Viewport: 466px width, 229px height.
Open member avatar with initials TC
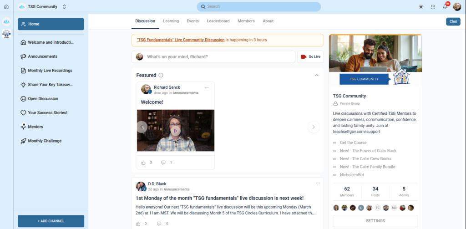click(x=377, y=208)
